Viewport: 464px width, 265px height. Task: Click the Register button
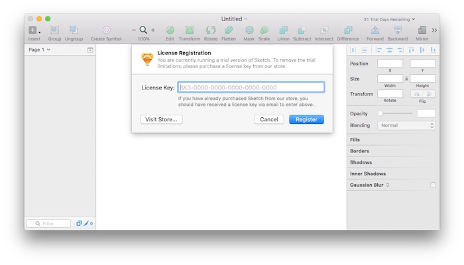click(x=306, y=119)
